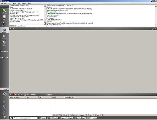Click scroll-down arrow of right debugger log
Viewport: 157px width, 120px height.
(x=156, y=26)
